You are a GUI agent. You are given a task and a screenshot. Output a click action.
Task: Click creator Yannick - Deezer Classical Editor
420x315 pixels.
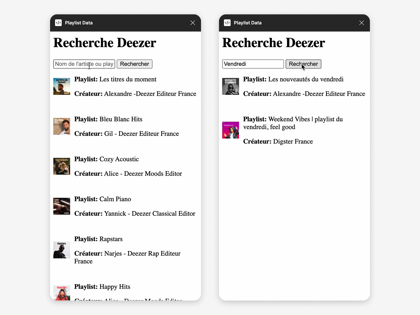click(150, 214)
